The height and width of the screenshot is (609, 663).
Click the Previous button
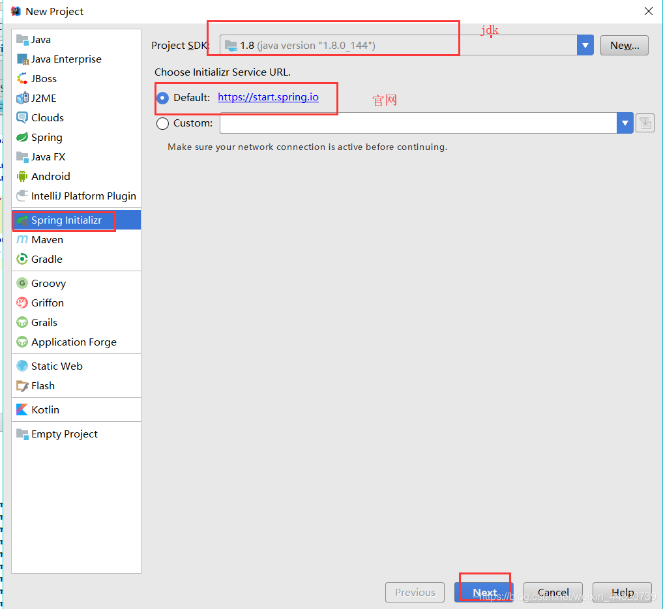[x=415, y=592]
